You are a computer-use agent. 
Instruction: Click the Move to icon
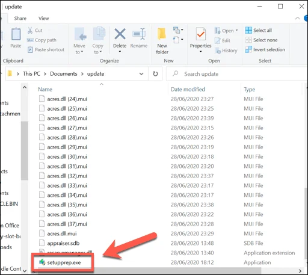point(80,34)
